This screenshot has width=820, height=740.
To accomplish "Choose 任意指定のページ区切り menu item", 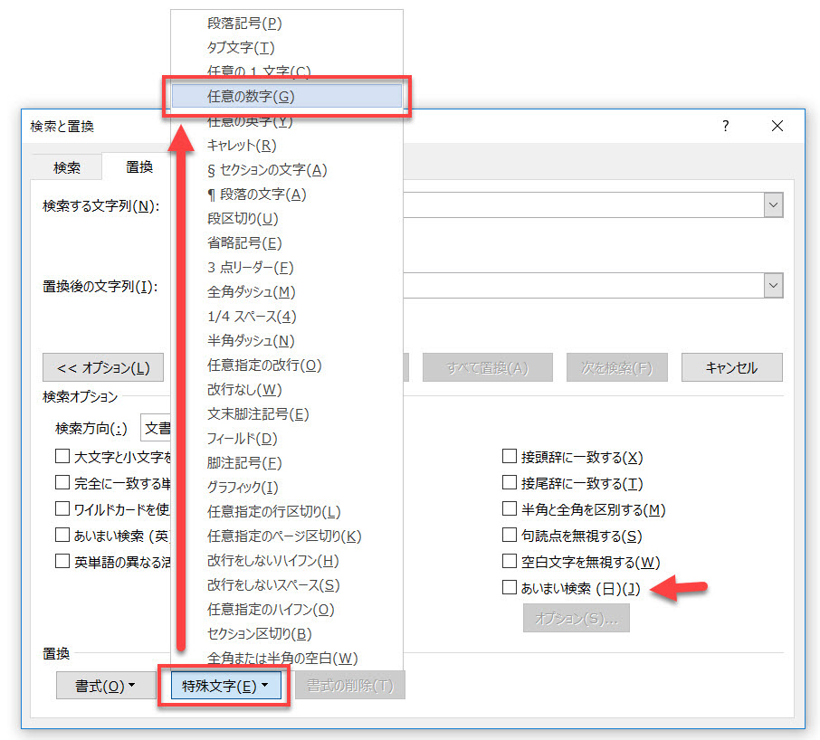I will pos(283,536).
